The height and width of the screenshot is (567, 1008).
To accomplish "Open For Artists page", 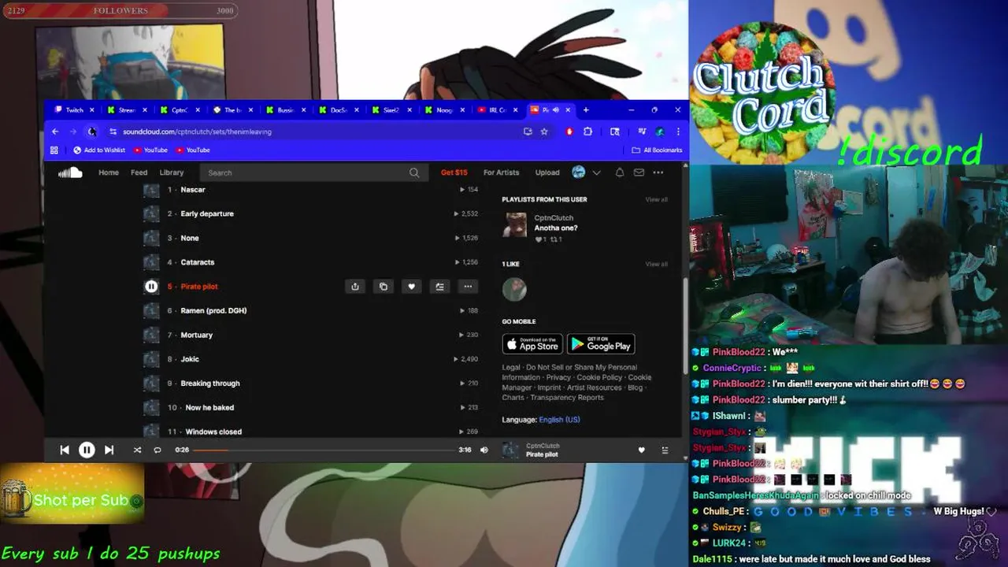I will (x=501, y=172).
